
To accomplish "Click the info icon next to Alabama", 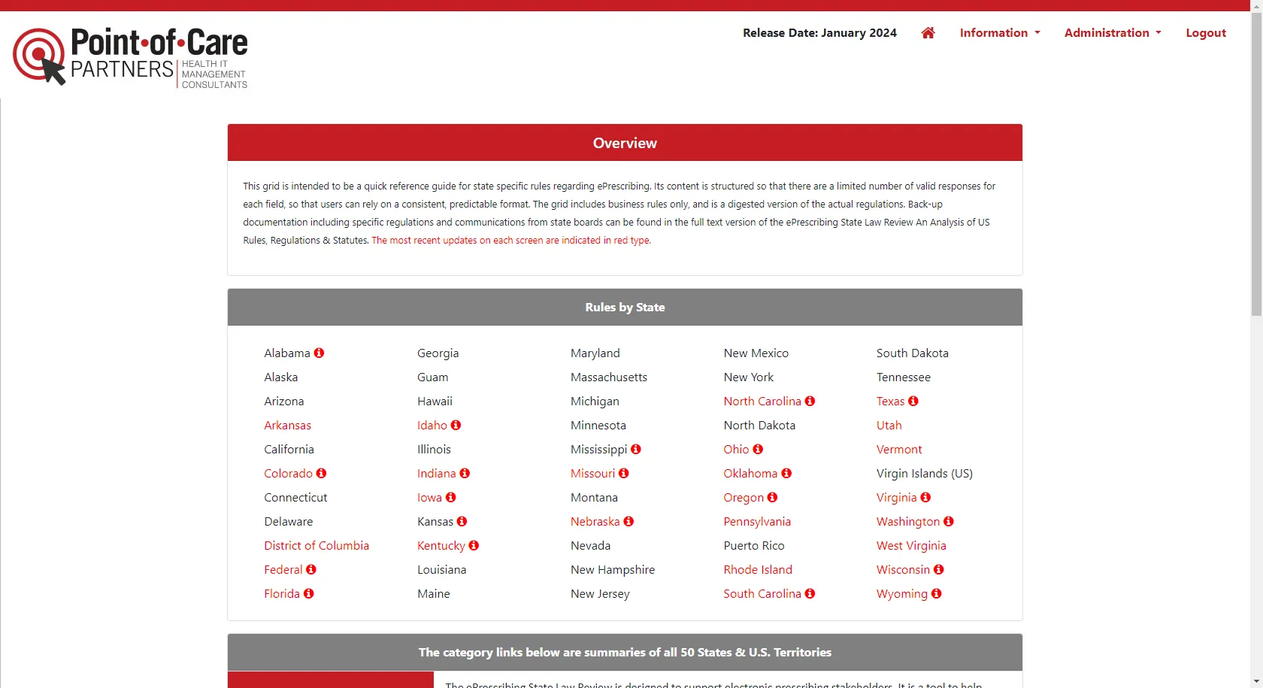I will tap(319, 353).
